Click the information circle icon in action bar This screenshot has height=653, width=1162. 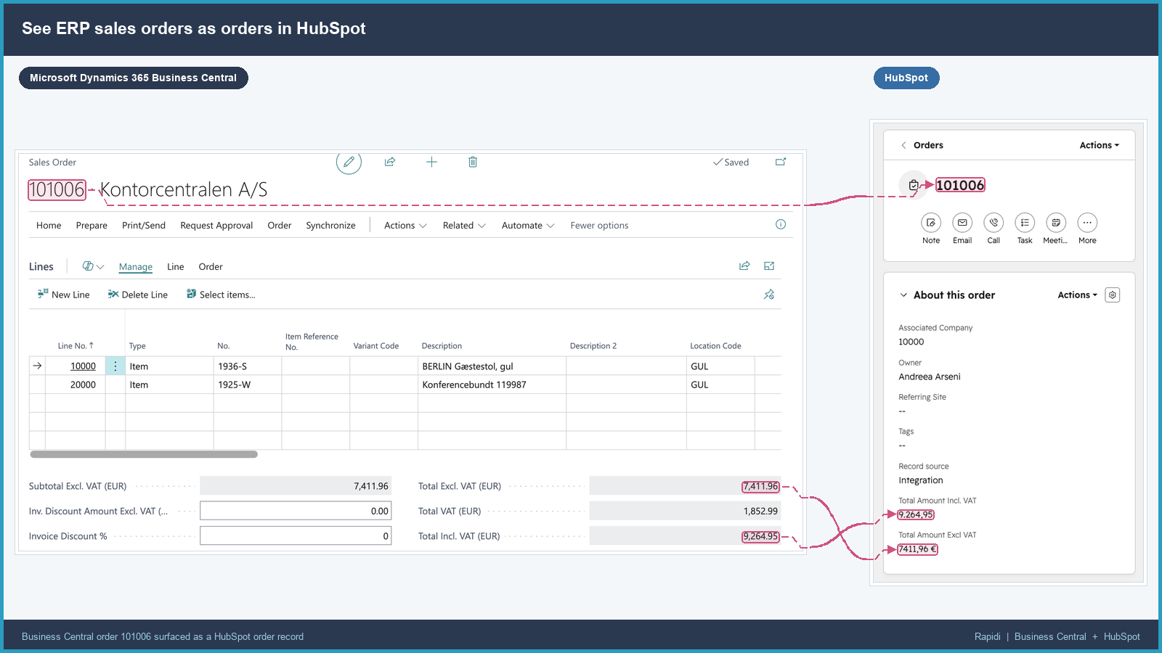click(x=781, y=224)
